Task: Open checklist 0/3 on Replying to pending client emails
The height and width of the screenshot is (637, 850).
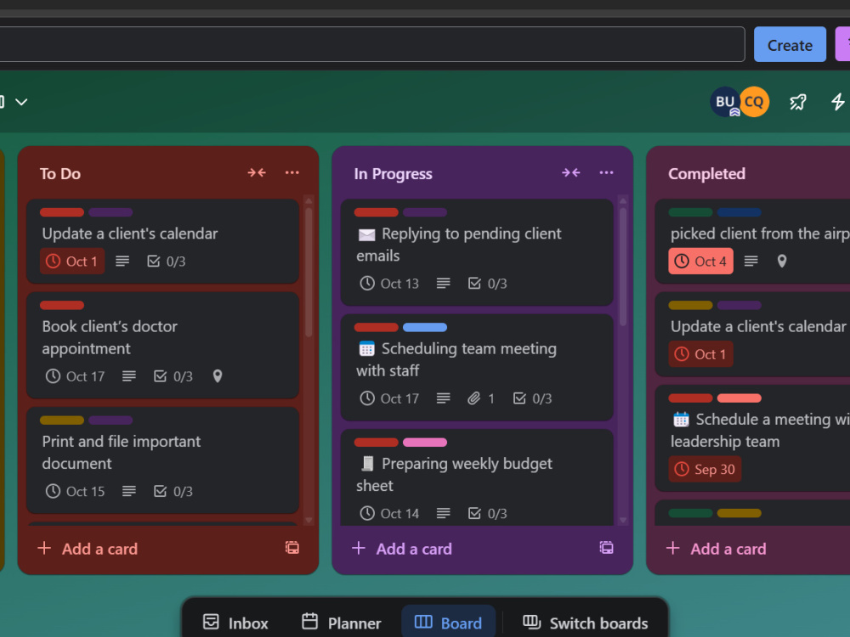Action: pos(488,284)
